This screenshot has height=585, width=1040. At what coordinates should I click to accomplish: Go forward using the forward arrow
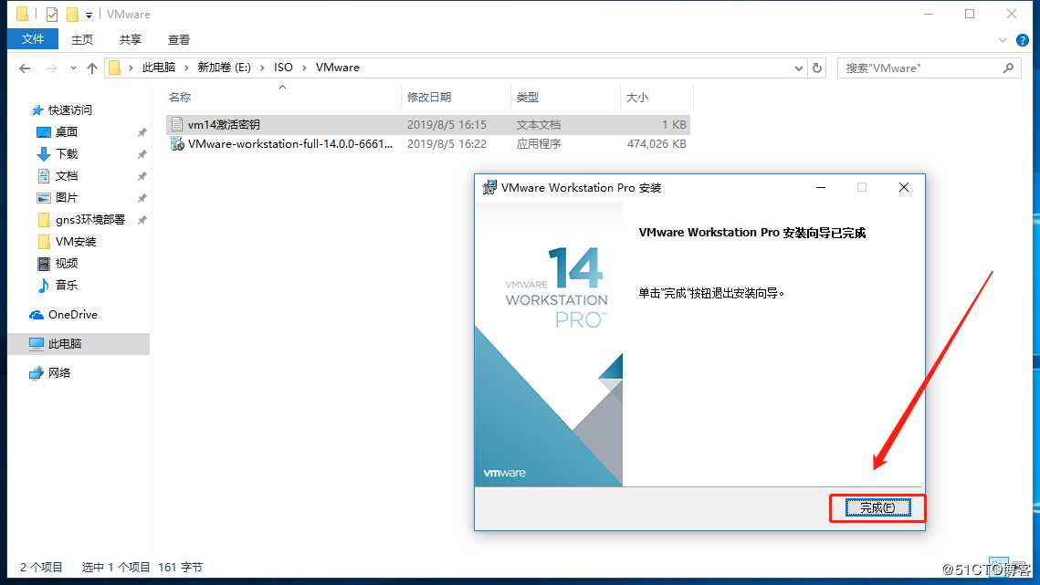pyautogui.click(x=51, y=68)
